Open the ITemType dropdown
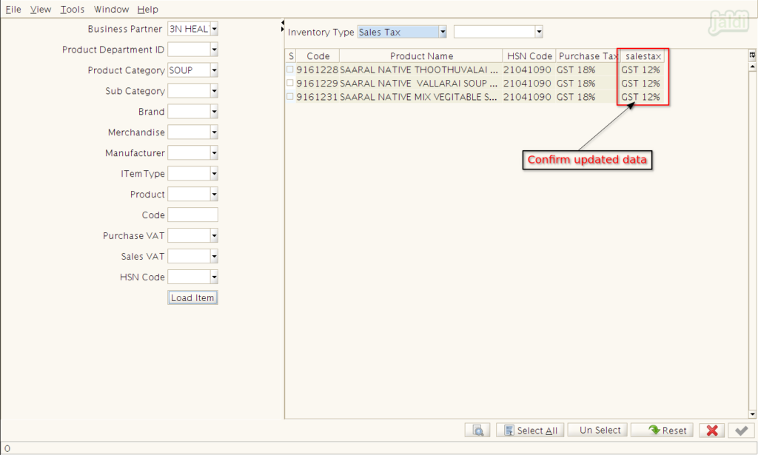758x455 pixels. [214, 174]
